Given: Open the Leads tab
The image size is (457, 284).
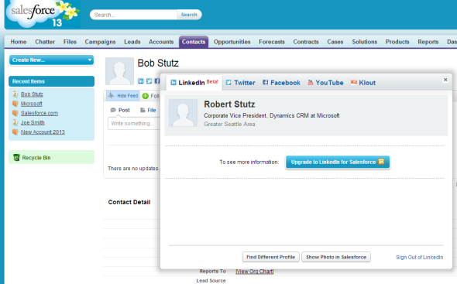Looking at the screenshot, I should point(132,42).
